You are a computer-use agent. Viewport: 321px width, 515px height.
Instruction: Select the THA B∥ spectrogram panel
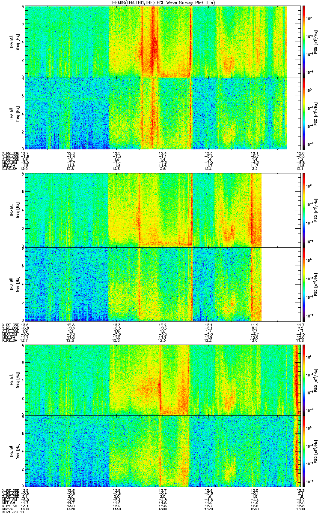point(163,113)
